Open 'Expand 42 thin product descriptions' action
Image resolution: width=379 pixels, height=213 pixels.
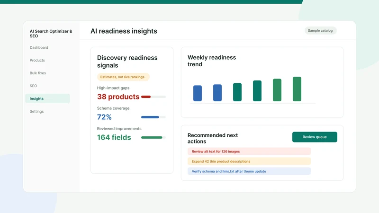coord(249,161)
